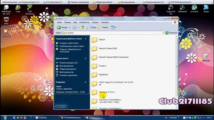
Task: Open the views icon in the toolbar
Action: point(113,27)
